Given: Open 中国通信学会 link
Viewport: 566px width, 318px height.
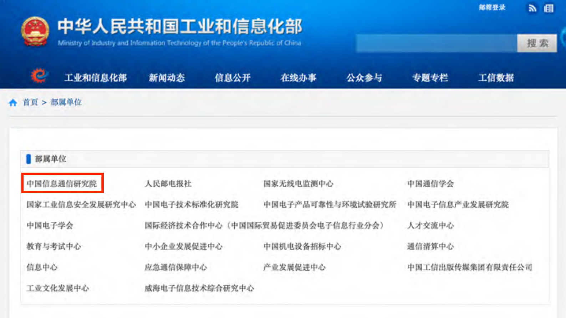Looking at the screenshot, I should point(430,184).
